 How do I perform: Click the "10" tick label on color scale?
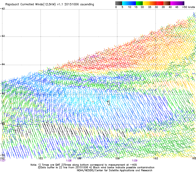coord(130,7)
